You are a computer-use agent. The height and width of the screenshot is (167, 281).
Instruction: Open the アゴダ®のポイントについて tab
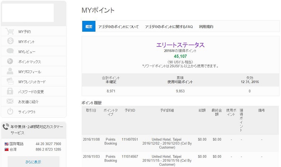(119, 27)
